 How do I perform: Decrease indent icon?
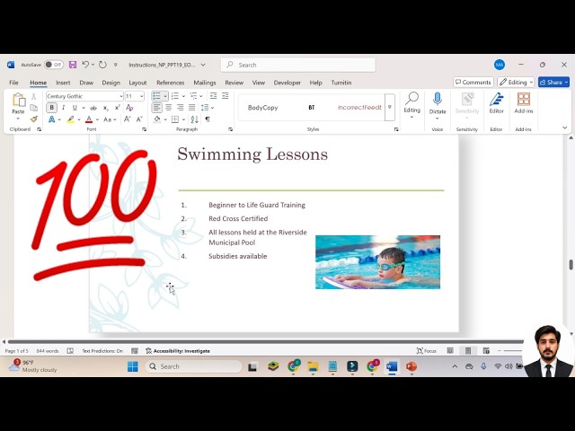(x=213, y=96)
